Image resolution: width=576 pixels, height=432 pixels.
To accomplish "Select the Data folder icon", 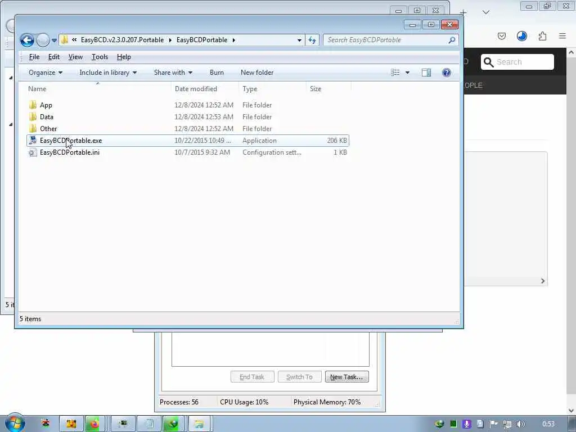I will point(33,116).
